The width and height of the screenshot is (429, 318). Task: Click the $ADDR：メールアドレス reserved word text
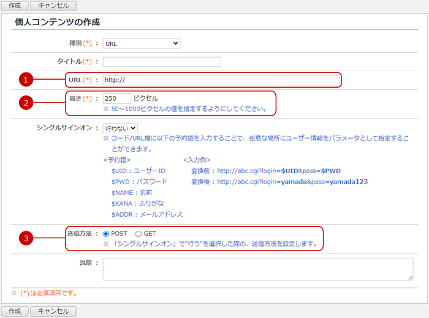click(x=147, y=214)
